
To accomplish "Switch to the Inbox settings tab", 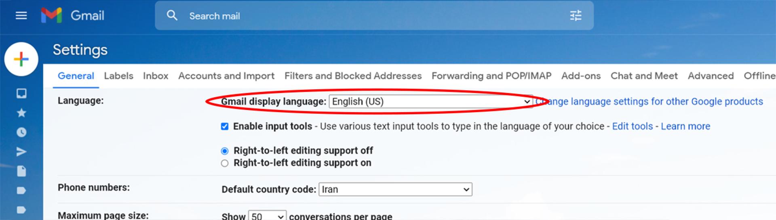I will (156, 76).
